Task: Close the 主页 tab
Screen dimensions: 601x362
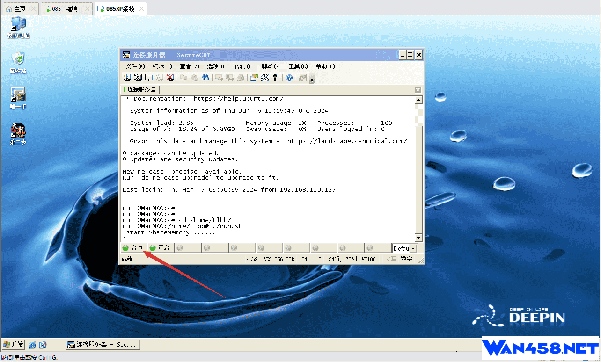Action: point(33,9)
